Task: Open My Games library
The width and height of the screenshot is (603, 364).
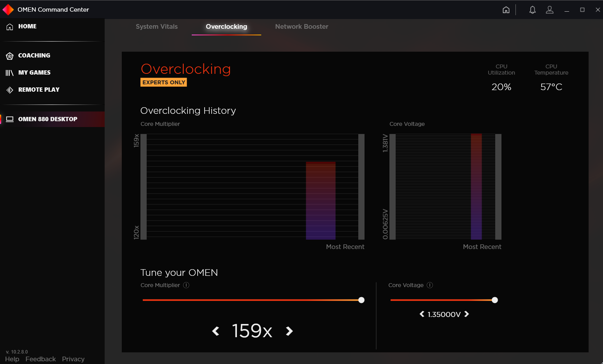Action: click(34, 72)
